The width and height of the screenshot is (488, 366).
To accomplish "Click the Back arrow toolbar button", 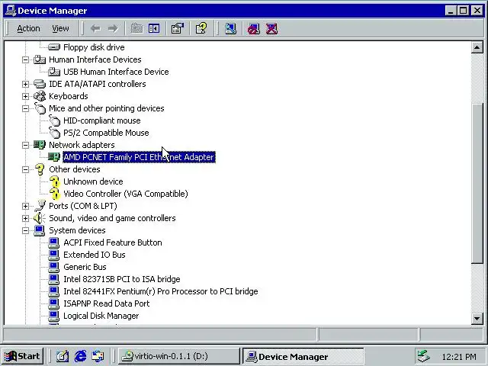I will click(95, 29).
